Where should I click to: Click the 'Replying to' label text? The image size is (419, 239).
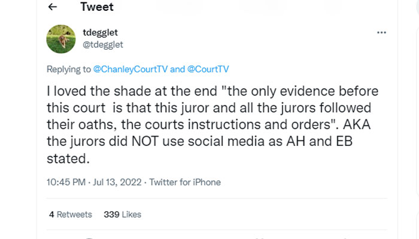[69, 69]
